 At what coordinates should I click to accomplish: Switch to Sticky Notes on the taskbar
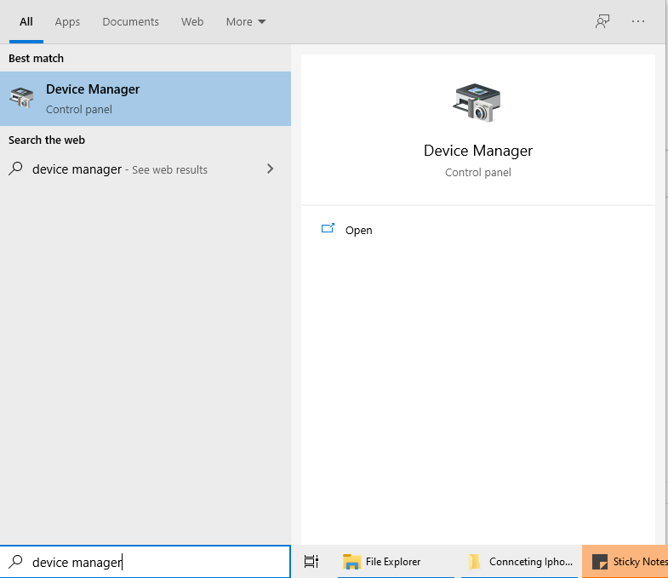click(625, 562)
